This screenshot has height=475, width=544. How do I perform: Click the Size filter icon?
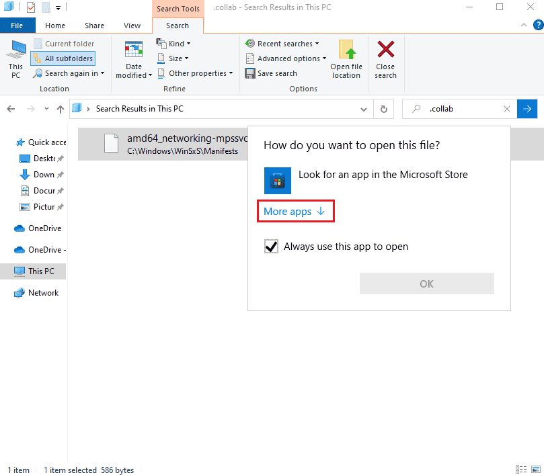click(161, 58)
